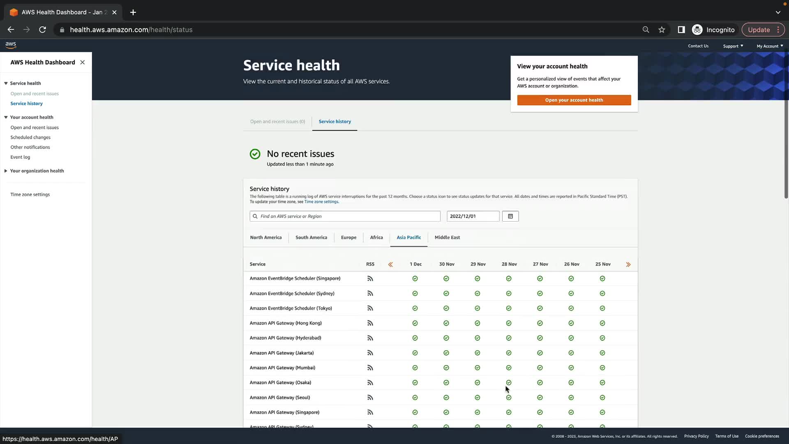The width and height of the screenshot is (789, 444).
Task: Open the calendar date picker icon
Action: (510, 216)
